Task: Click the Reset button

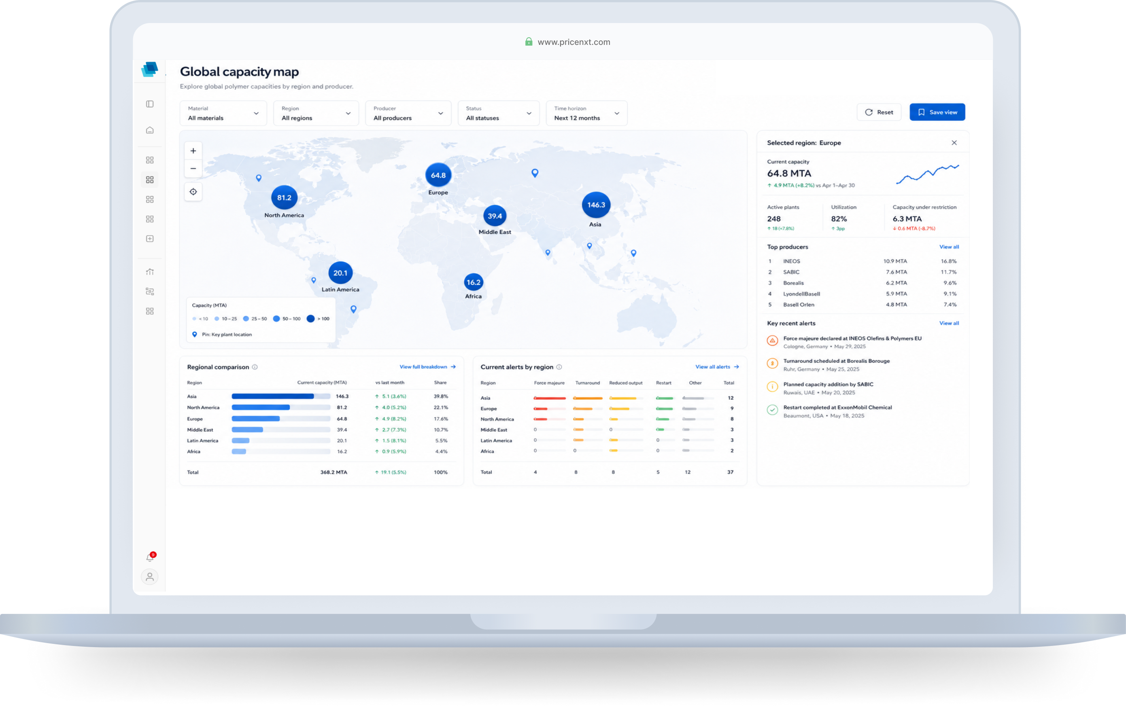Action: click(879, 112)
